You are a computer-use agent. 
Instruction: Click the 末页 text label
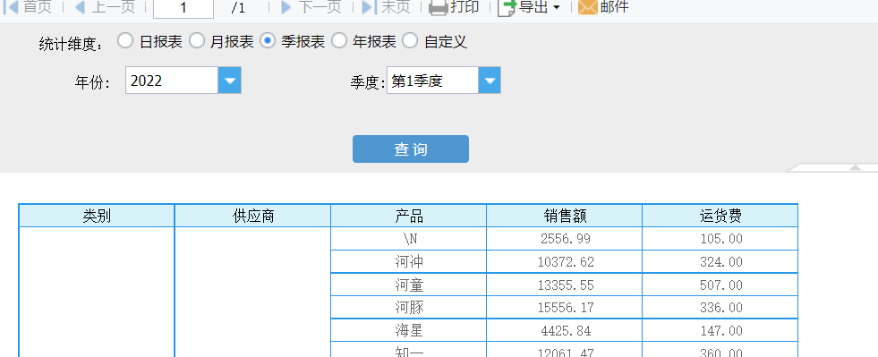[396, 7]
